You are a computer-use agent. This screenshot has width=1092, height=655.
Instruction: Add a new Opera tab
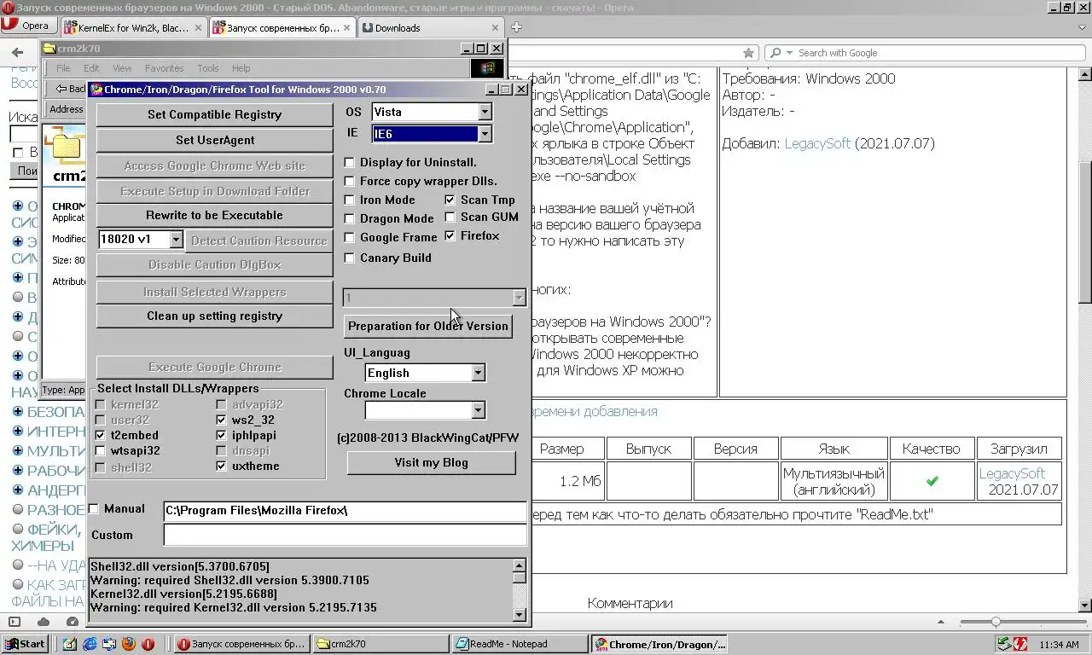coord(516,27)
